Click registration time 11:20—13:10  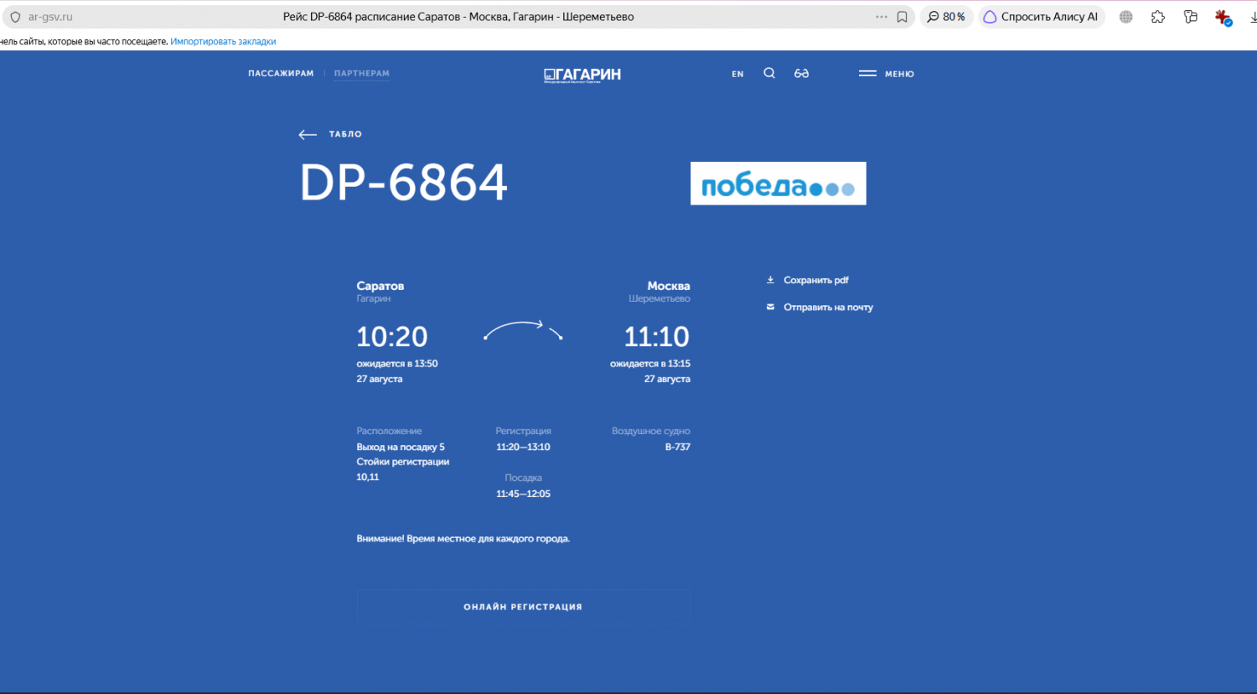(x=523, y=447)
